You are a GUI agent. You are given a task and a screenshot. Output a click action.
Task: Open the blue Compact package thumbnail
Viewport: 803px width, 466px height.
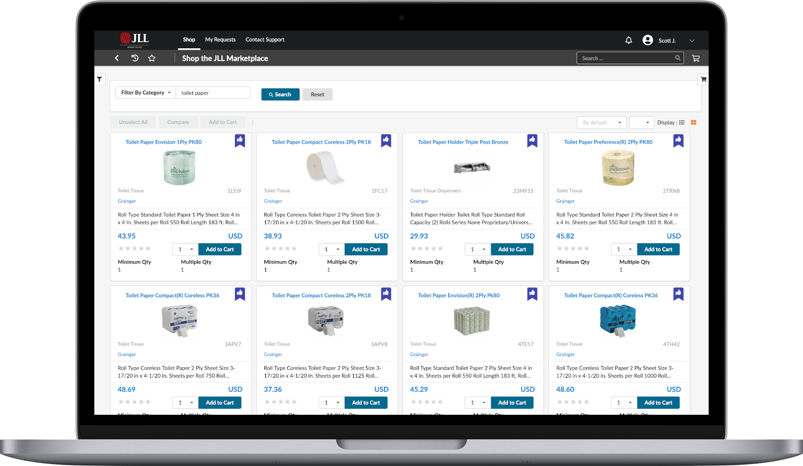pos(618,320)
